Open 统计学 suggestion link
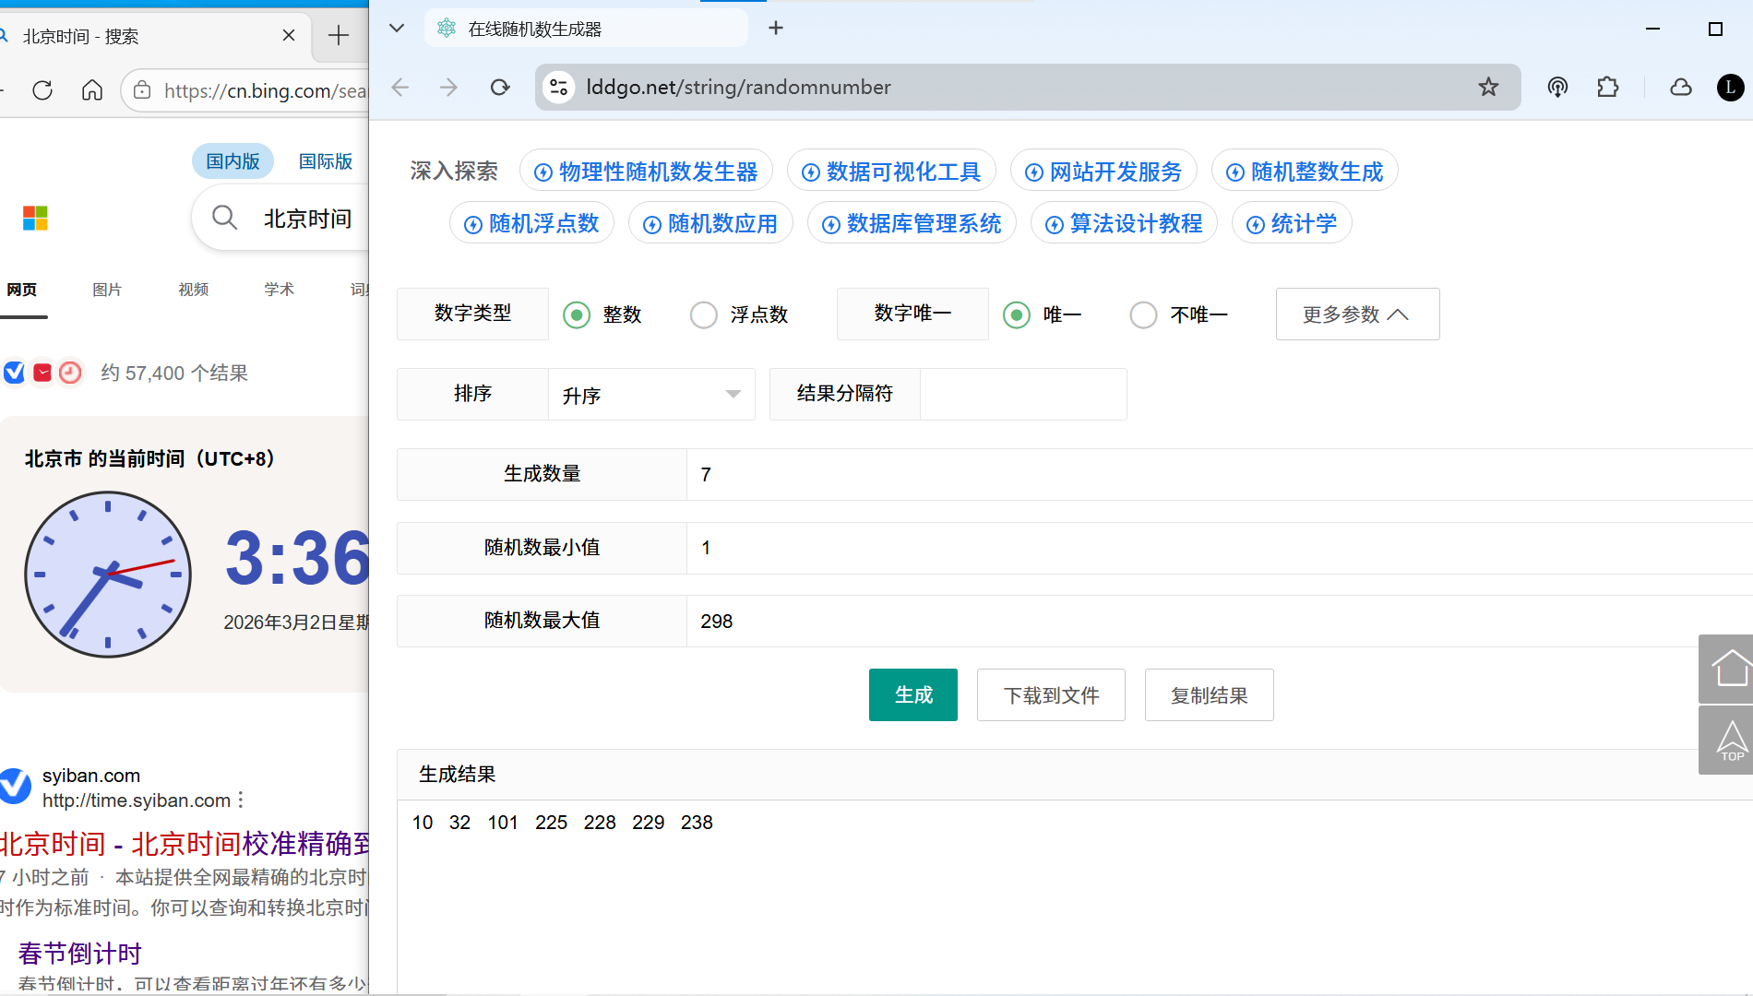Image resolution: width=1753 pixels, height=996 pixels. 1292,223
